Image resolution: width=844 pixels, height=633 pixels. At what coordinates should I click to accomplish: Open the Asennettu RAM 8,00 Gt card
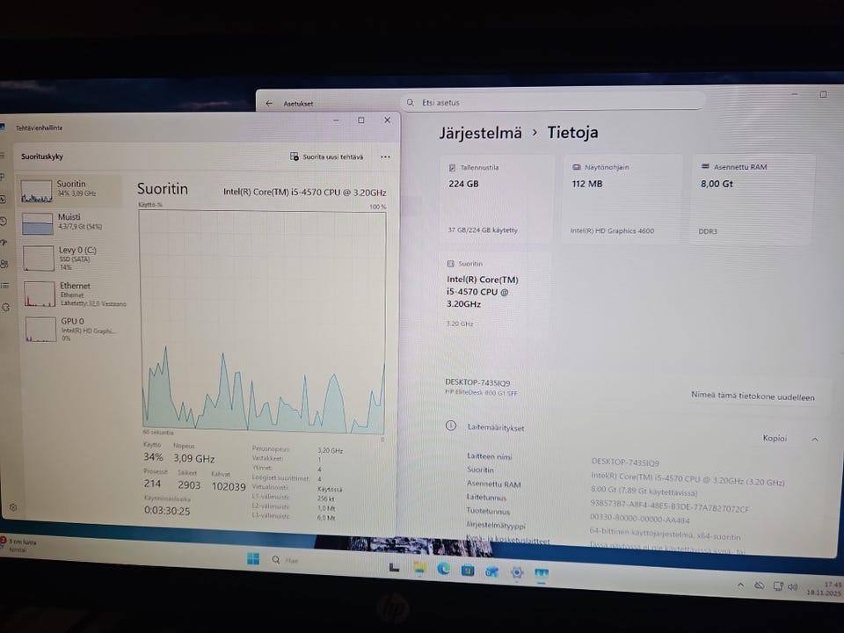[x=752, y=200]
